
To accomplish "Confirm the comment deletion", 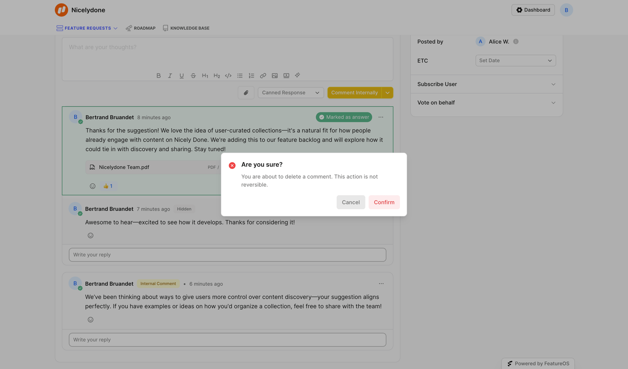I will pos(384,202).
